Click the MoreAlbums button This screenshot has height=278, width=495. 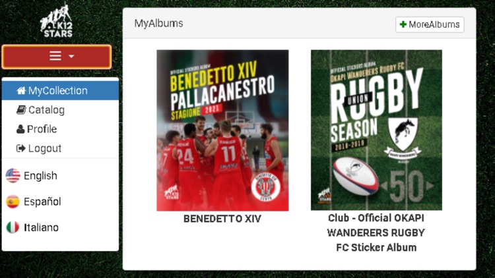click(x=430, y=24)
